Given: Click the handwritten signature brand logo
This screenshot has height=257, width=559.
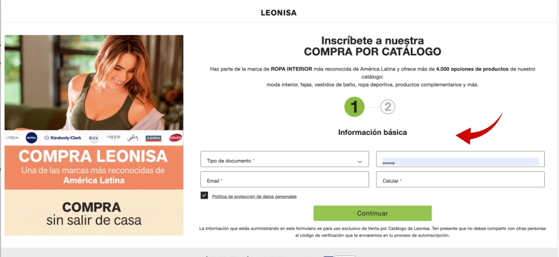Looking at the screenshot, I should [x=132, y=138].
